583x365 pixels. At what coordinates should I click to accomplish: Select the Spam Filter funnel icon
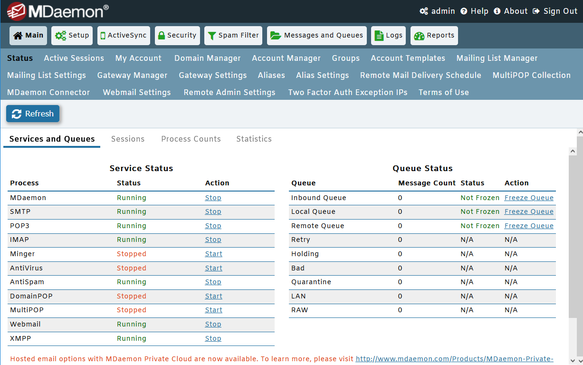coord(212,35)
